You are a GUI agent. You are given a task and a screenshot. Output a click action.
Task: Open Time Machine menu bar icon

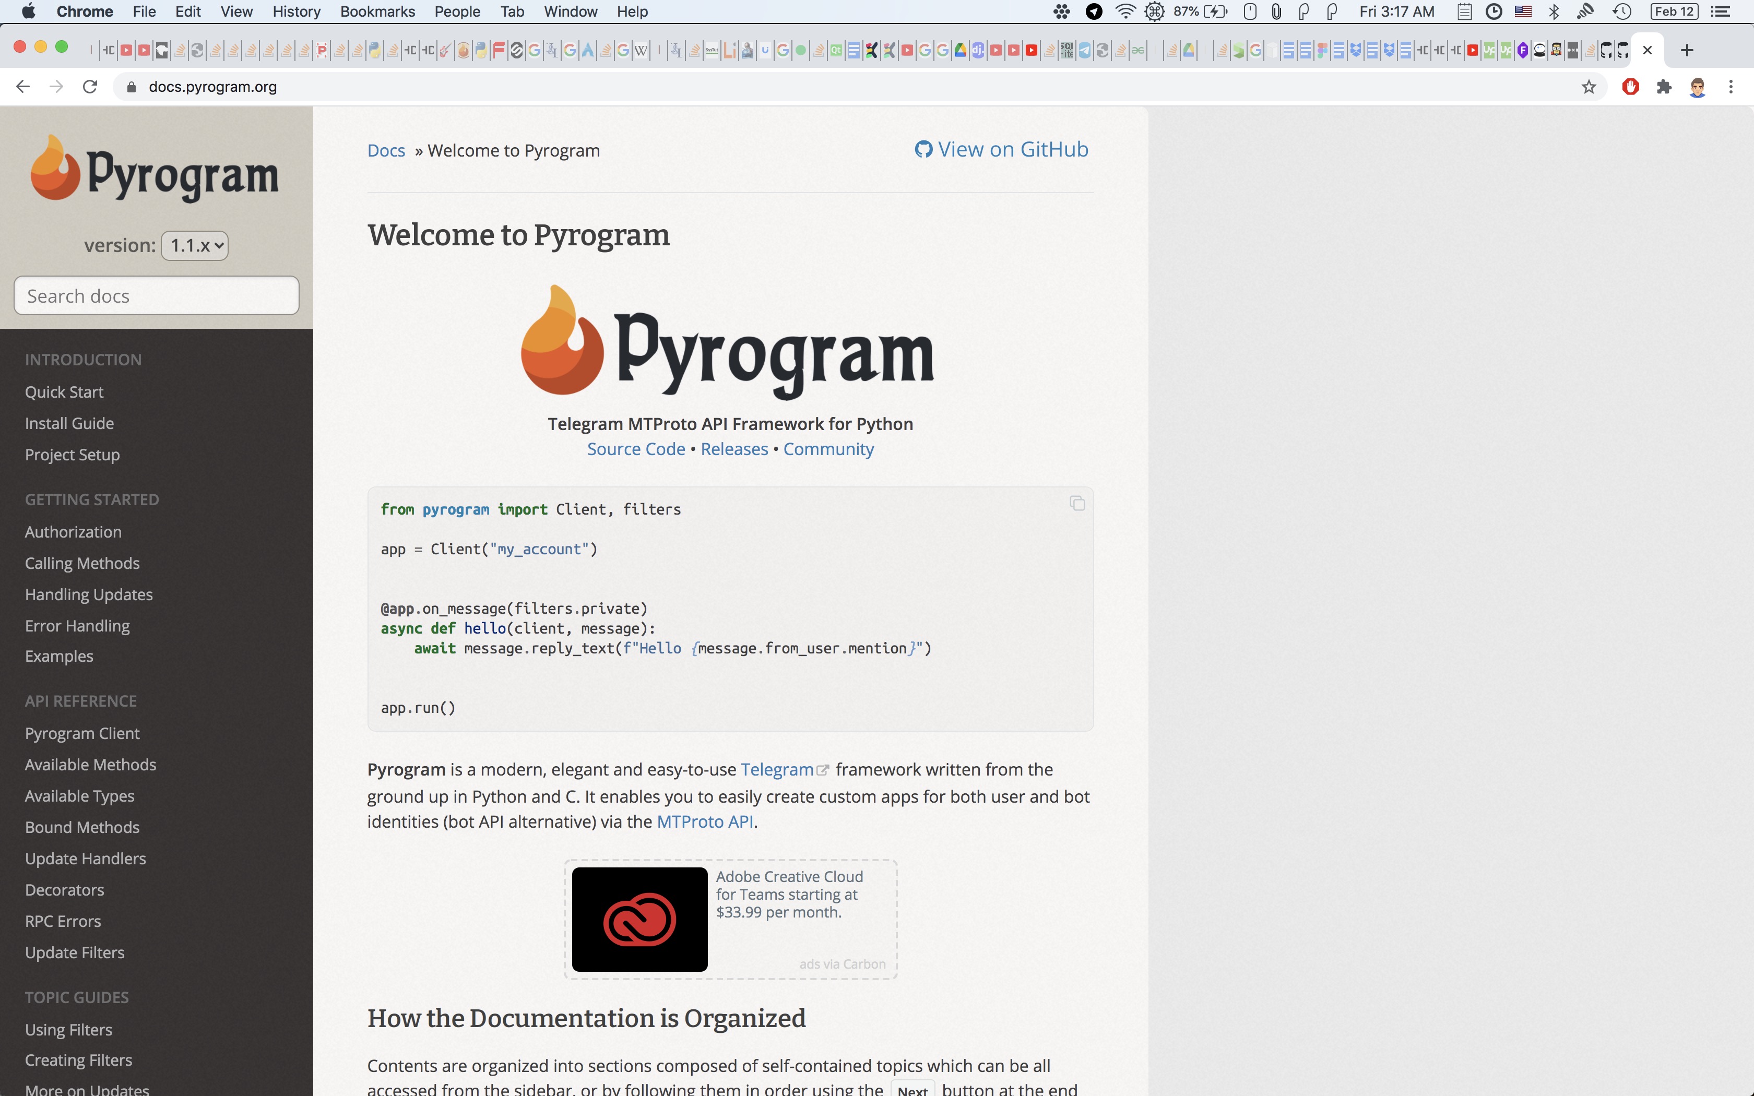(x=1622, y=11)
